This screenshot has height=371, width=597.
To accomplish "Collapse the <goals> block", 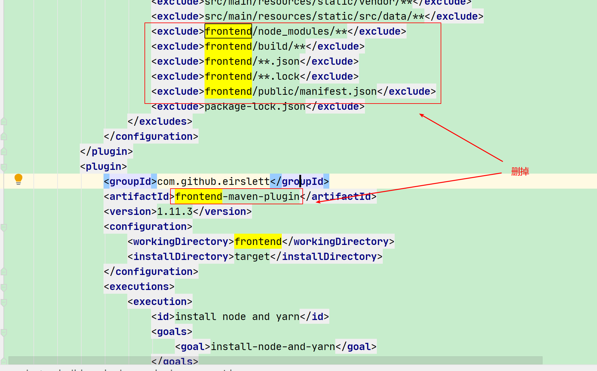I will [x=4, y=332].
